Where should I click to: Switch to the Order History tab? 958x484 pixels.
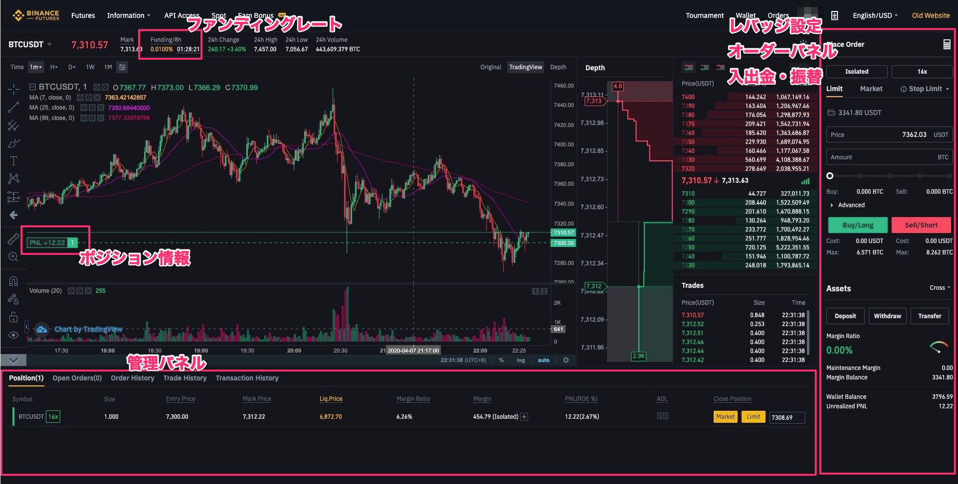coord(132,378)
